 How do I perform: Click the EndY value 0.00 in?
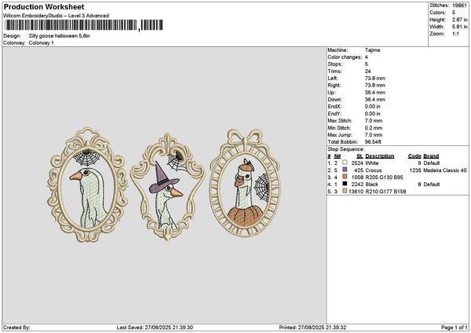[372, 114]
